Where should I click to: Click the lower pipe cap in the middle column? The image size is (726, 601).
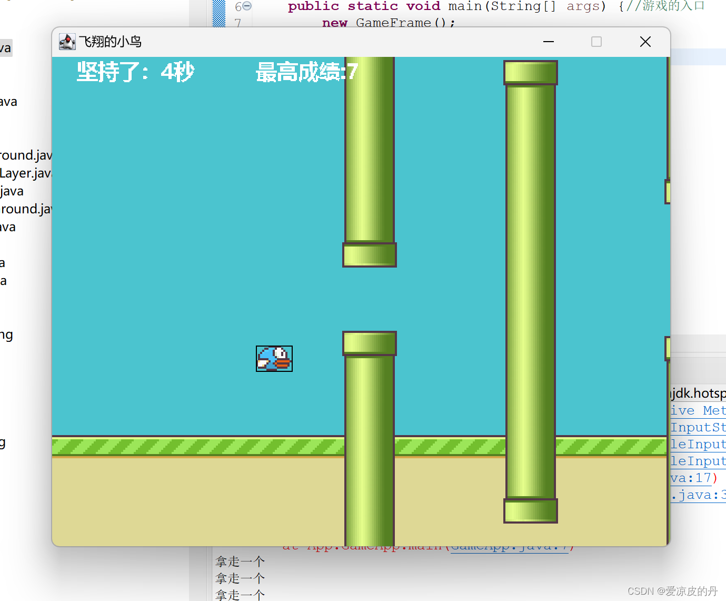pyautogui.click(x=370, y=343)
